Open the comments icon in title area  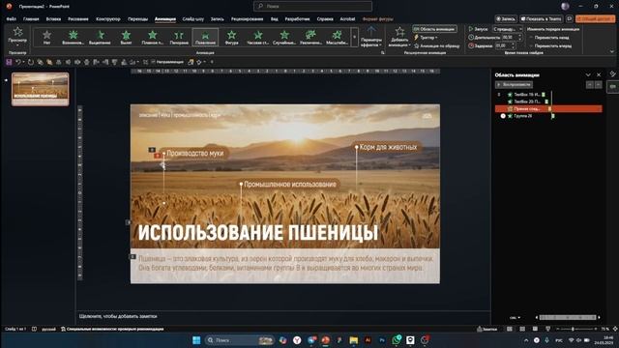tap(570, 18)
